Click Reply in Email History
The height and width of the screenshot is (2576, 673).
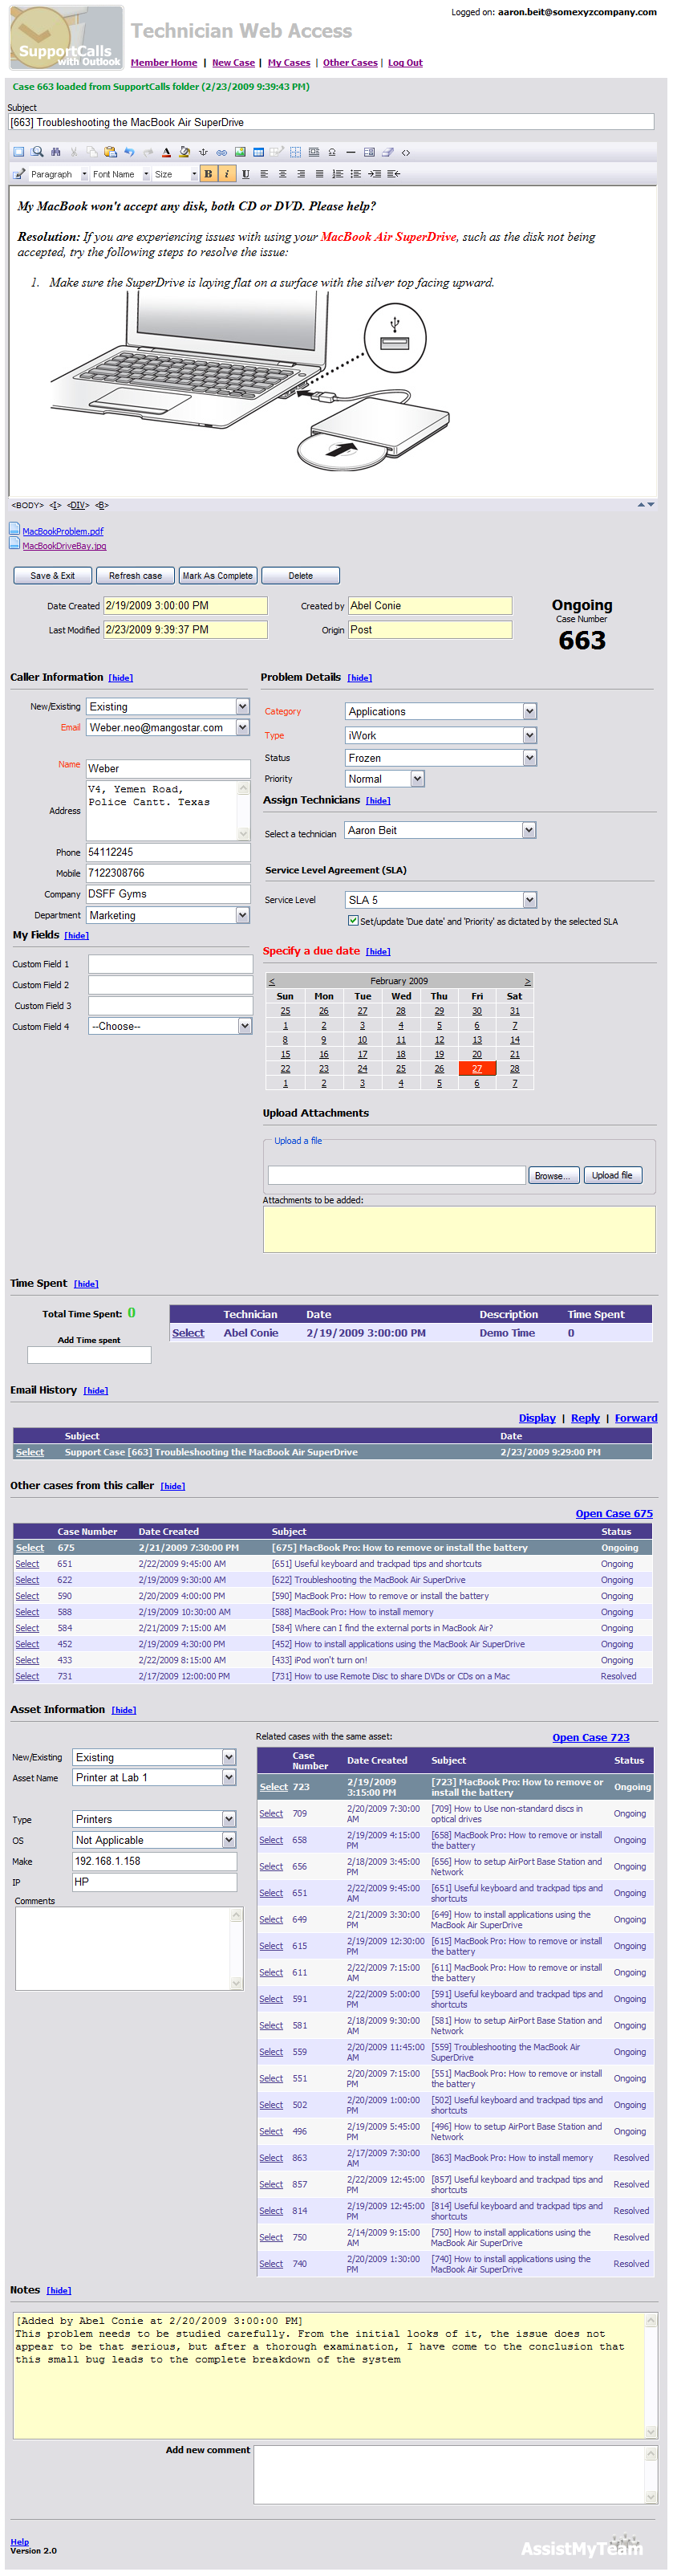click(585, 1418)
